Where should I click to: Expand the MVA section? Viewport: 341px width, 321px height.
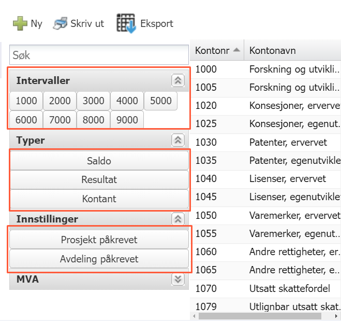(177, 280)
